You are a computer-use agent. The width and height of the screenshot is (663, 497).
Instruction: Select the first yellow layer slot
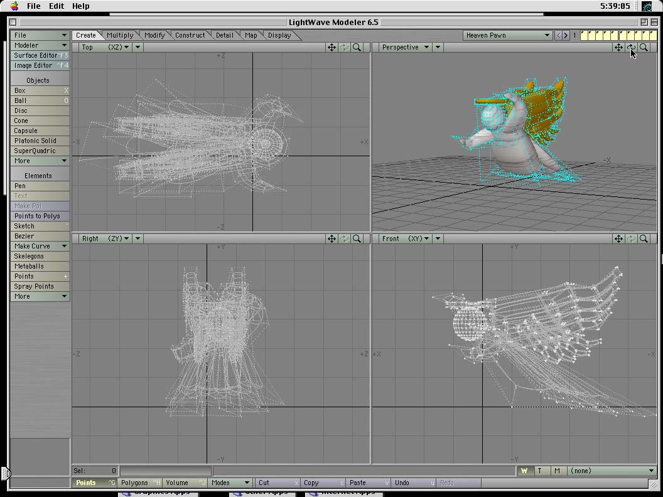tap(585, 35)
